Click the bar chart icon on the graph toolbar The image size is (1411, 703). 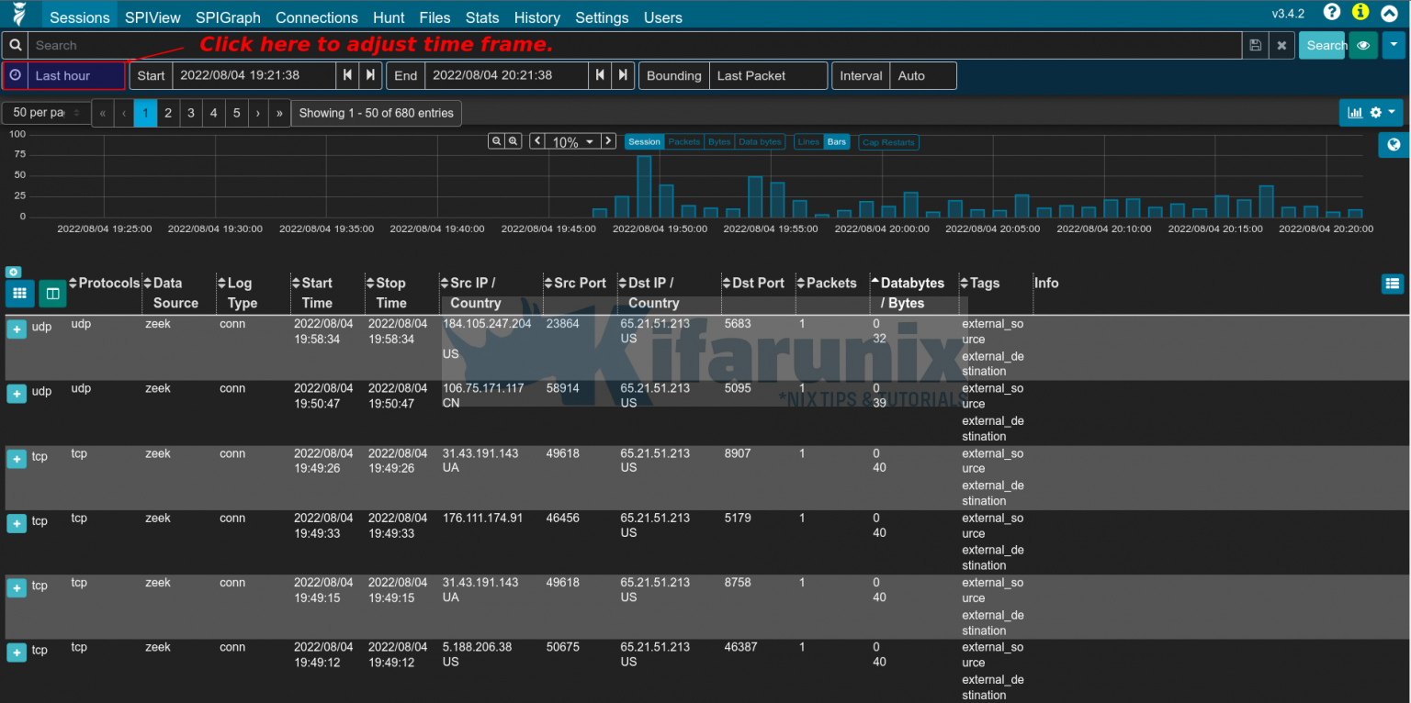click(1354, 112)
